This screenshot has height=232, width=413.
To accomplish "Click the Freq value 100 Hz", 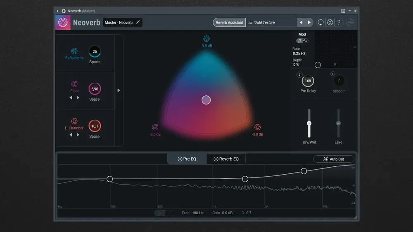I will click(x=197, y=213).
